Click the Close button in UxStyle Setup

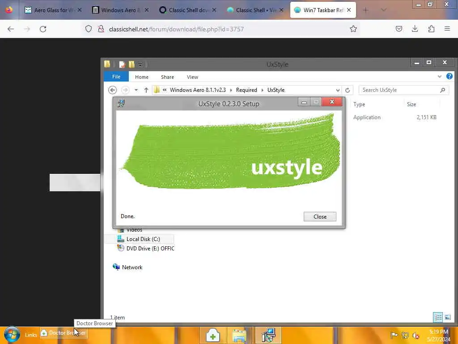click(x=320, y=216)
